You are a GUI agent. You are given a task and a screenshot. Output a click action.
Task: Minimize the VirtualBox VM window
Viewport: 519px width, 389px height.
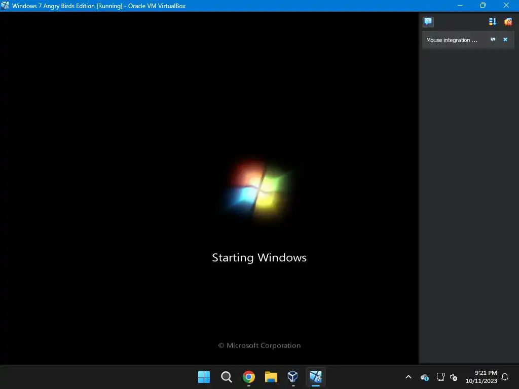[460, 6]
